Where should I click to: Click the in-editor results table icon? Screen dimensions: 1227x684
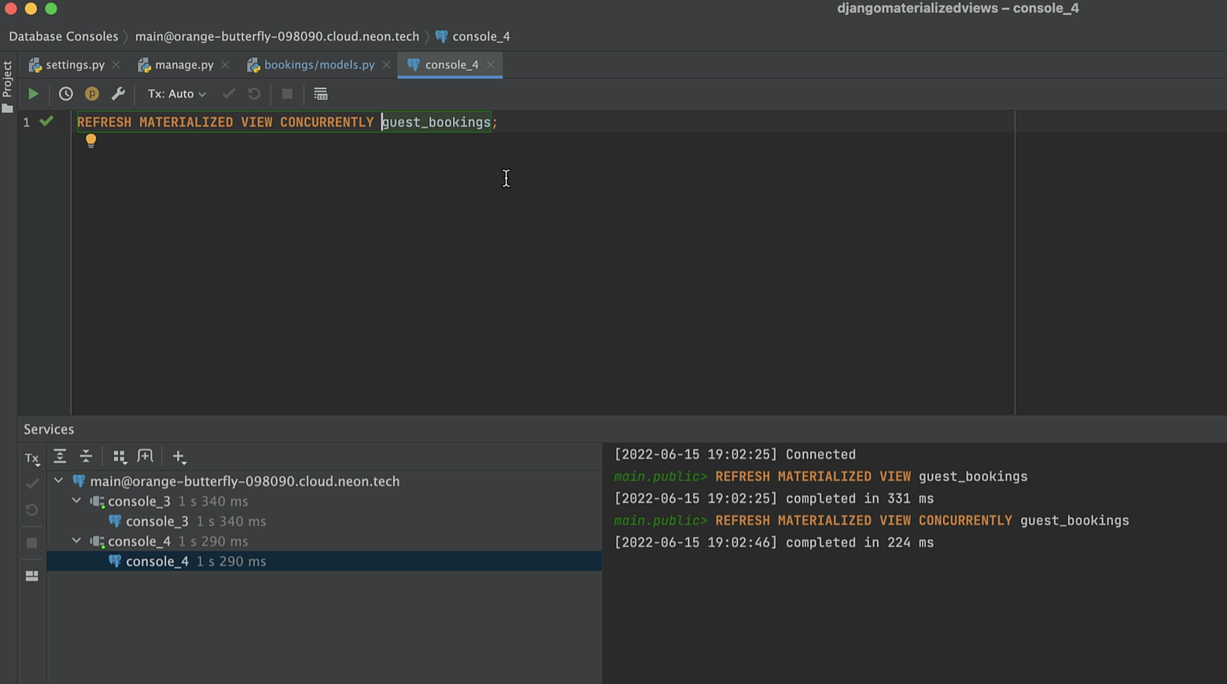tap(320, 94)
